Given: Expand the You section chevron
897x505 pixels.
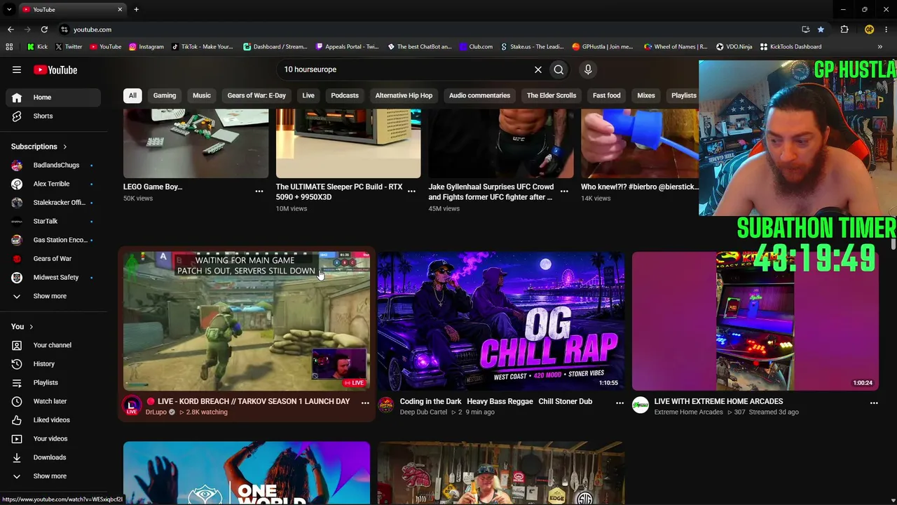Looking at the screenshot, I should (31, 327).
